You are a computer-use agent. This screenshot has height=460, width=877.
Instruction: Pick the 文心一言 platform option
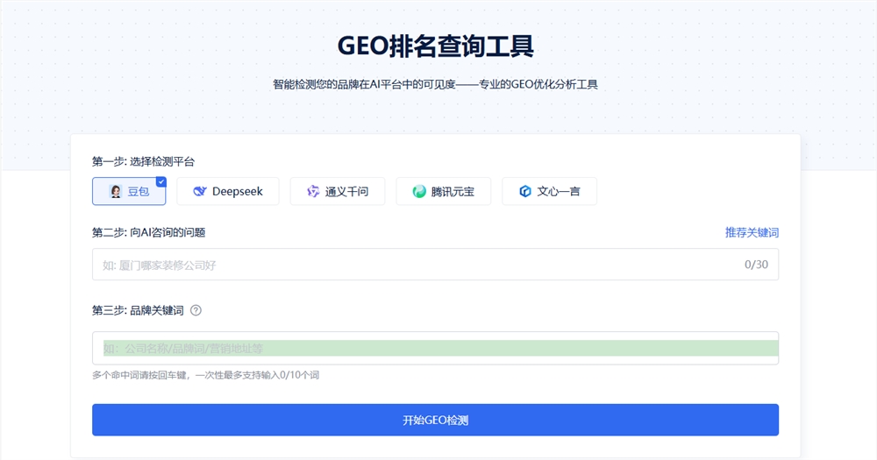point(550,191)
